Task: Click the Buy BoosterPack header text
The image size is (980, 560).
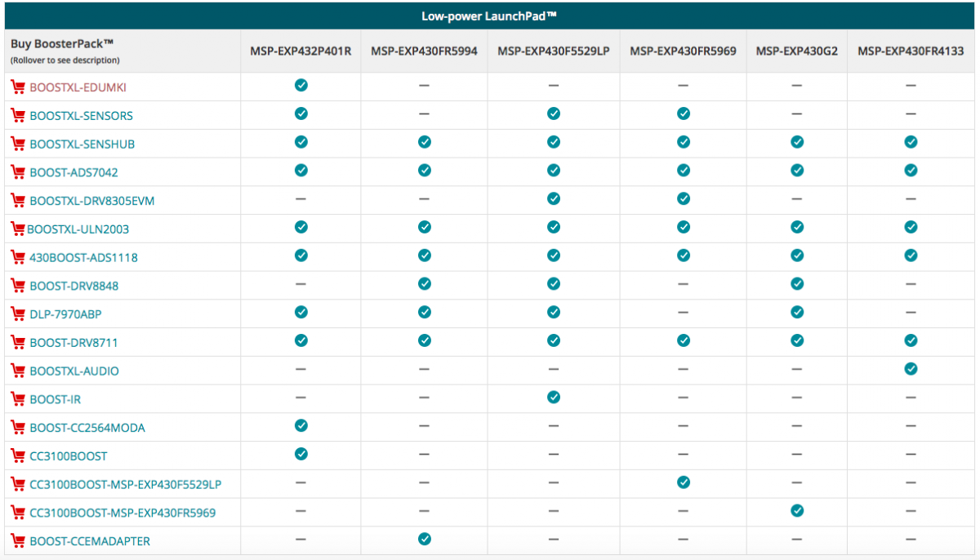Action: [62, 43]
